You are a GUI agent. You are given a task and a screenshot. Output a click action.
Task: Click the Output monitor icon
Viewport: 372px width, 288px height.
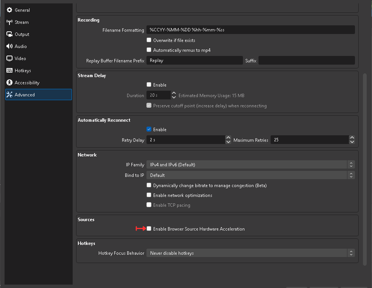point(9,34)
